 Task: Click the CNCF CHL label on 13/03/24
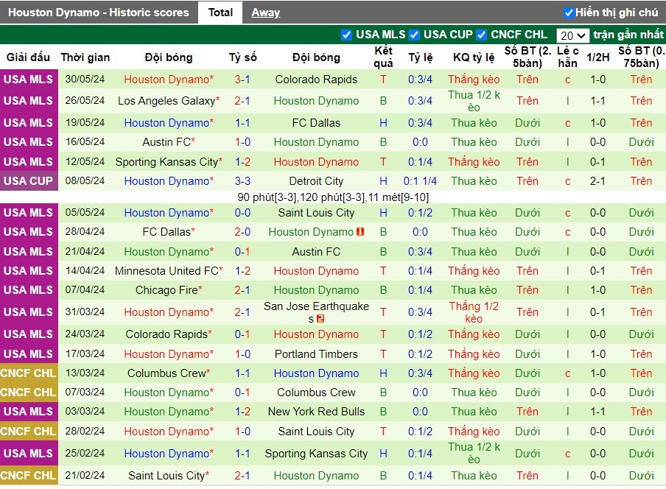coord(29,373)
